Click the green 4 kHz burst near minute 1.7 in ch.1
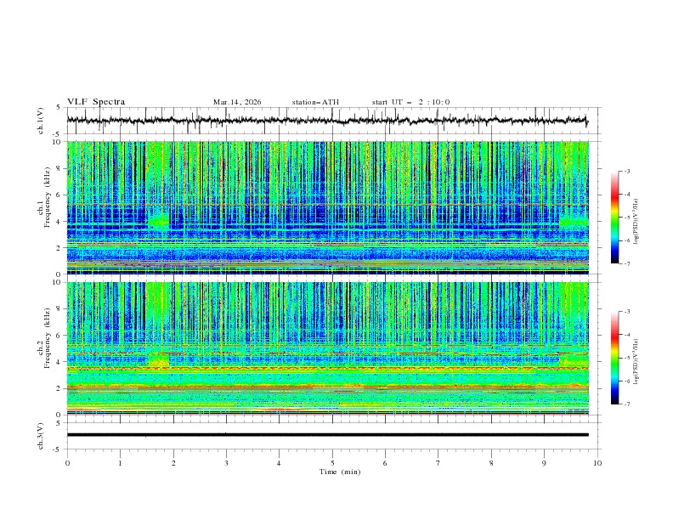 click(x=159, y=222)
